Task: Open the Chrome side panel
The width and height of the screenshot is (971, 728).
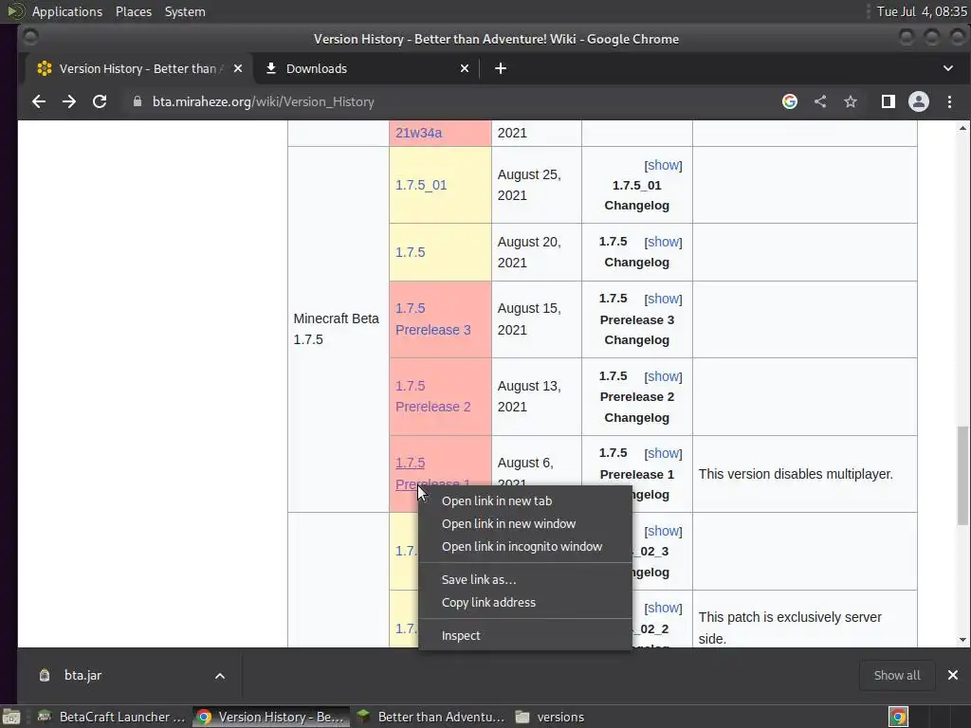Action: 888,101
